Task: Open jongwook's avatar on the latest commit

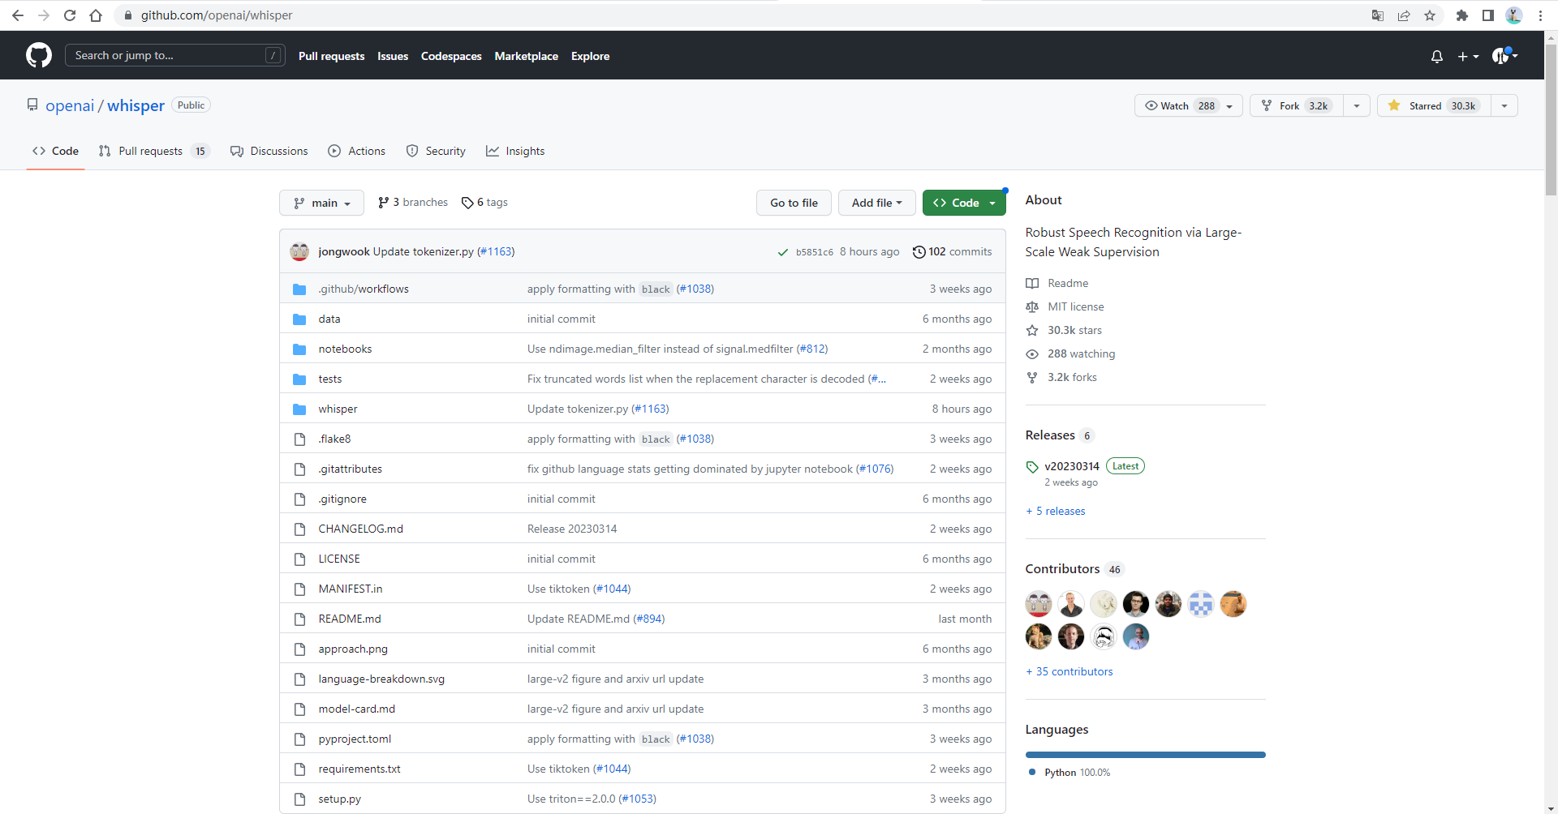Action: click(x=299, y=251)
